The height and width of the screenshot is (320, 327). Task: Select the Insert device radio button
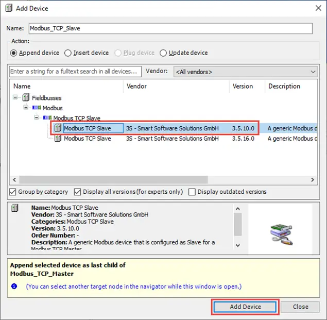tap(68, 53)
